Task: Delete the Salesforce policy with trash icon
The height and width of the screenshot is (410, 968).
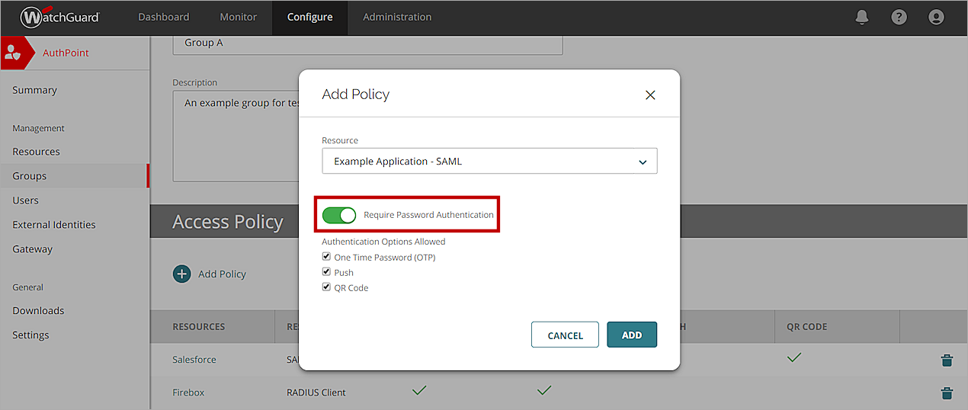Action: coord(947,360)
